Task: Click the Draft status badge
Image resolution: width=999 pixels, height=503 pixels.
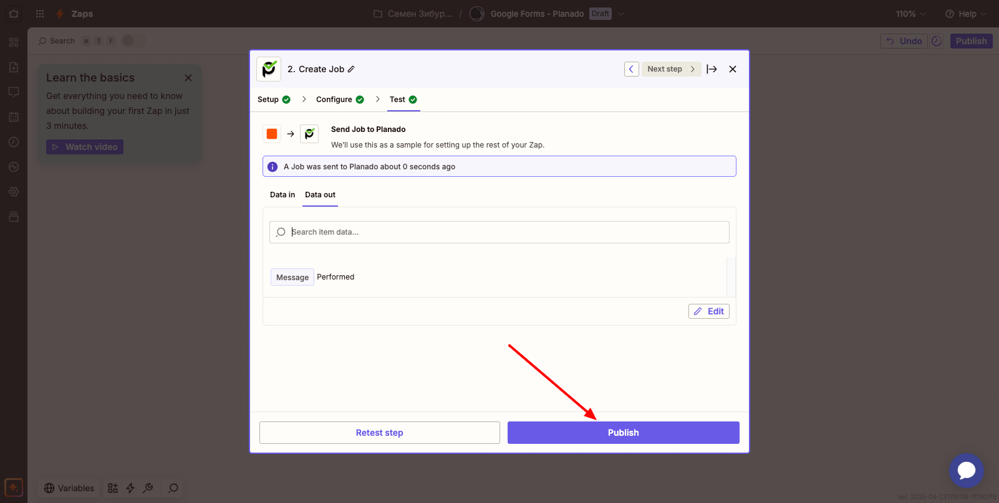Action: 601,14
